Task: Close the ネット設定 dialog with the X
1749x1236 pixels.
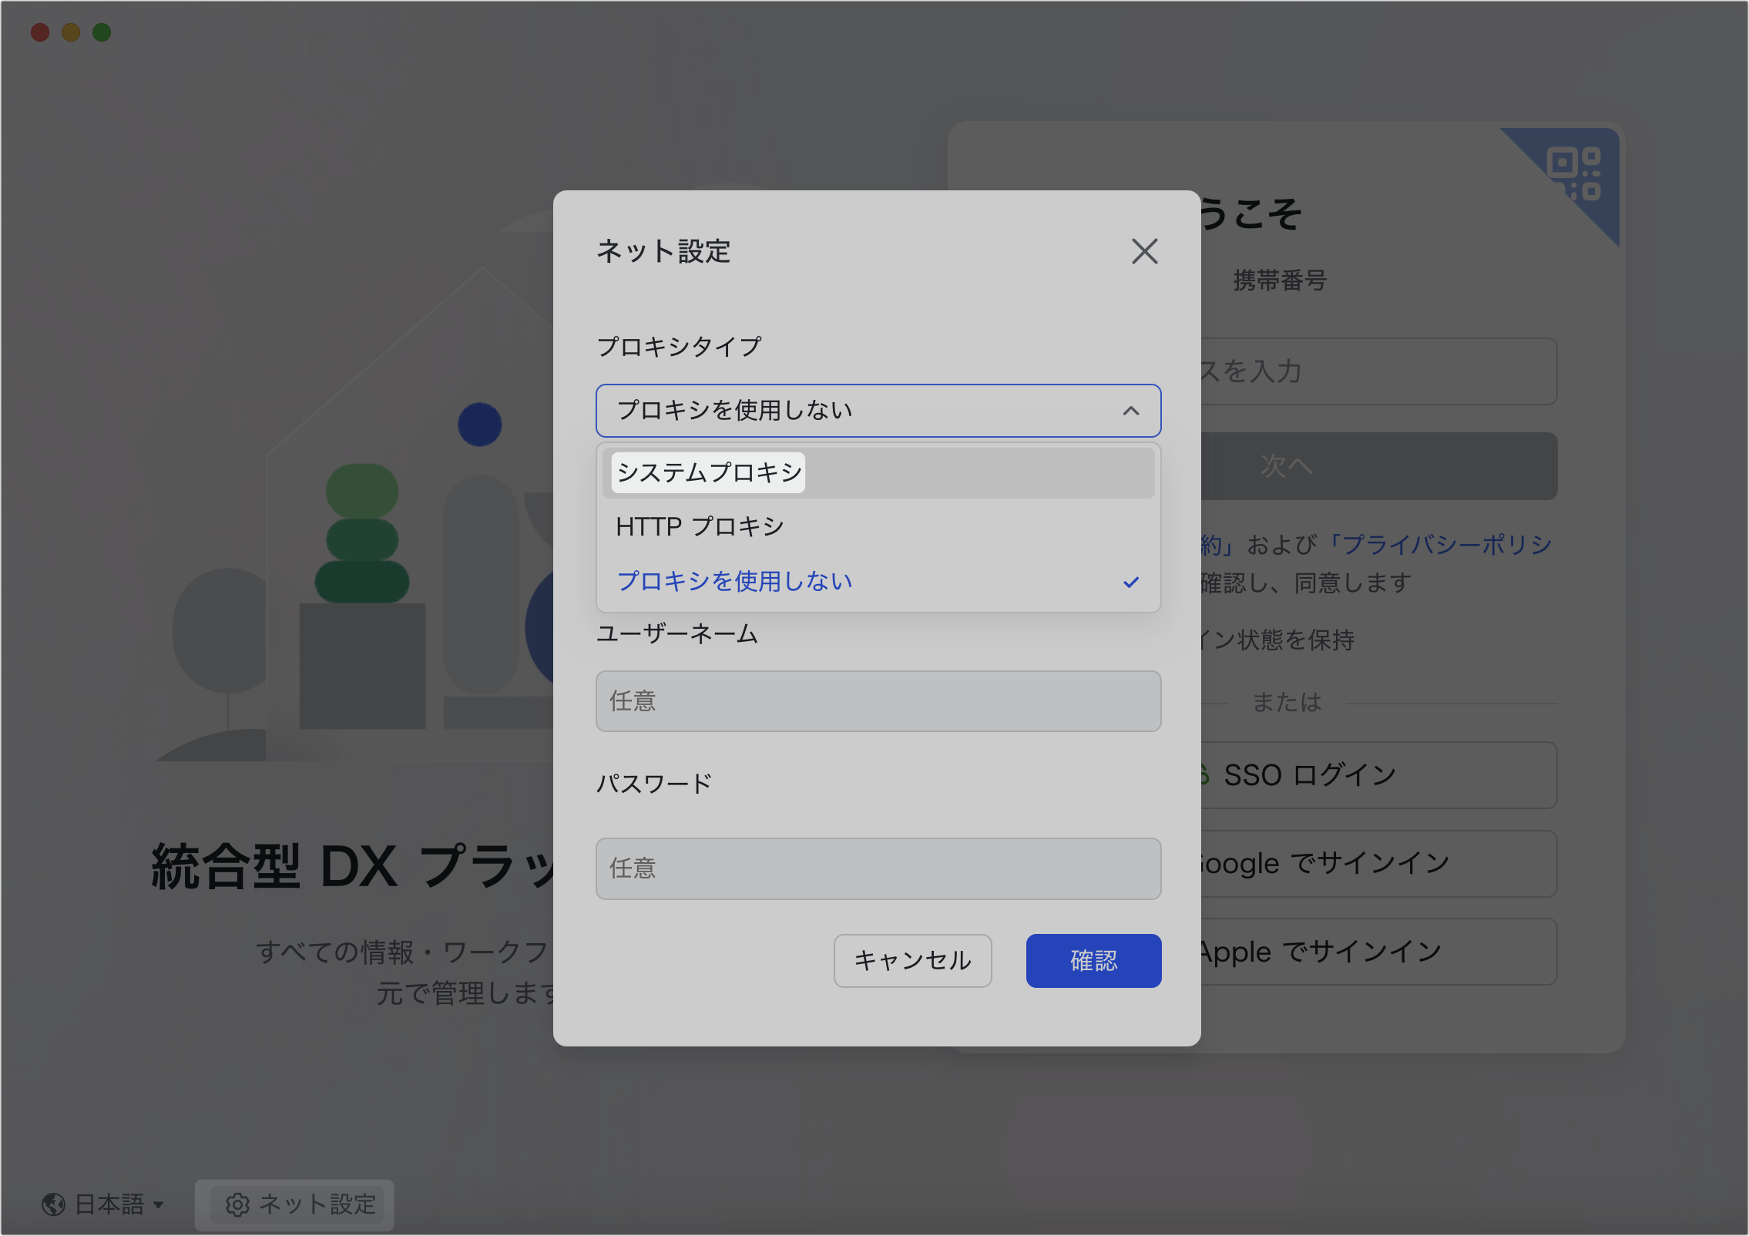Action: point(1145,252)
